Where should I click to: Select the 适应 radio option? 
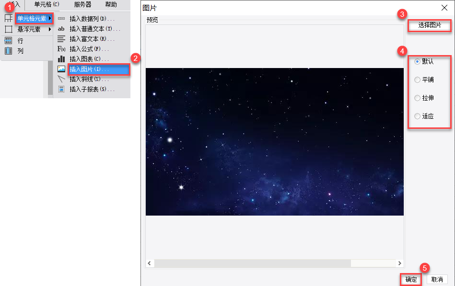417,116
